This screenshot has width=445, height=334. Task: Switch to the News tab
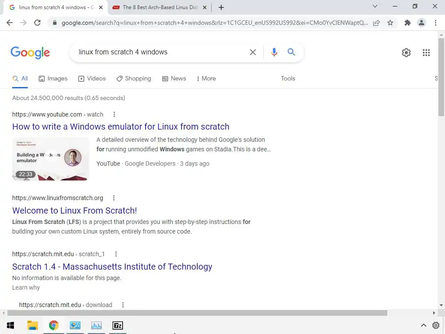coord(174,79)
